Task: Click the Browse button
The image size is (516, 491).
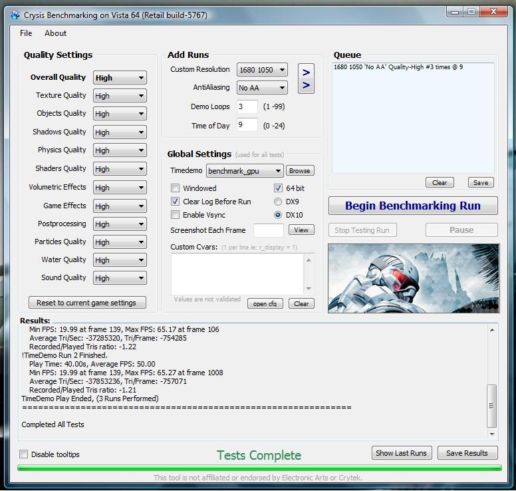Action: tap(300, 170)
